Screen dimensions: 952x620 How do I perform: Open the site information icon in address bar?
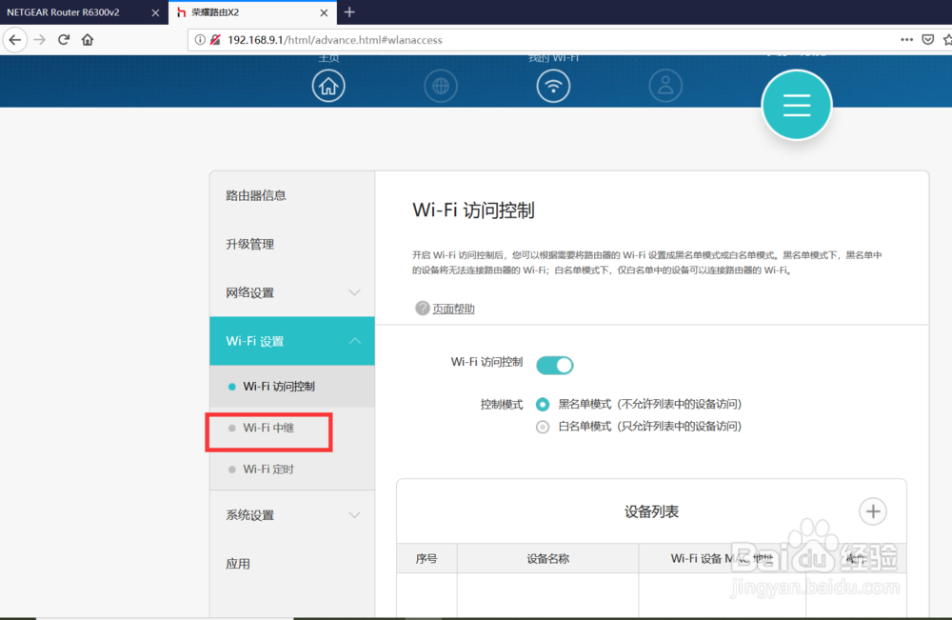click(x=200, y=40)
